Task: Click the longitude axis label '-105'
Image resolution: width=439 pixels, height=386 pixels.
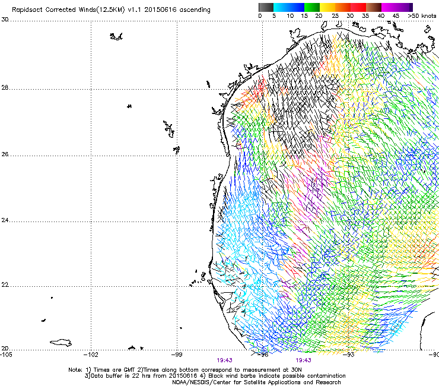Action: coord(6,355)
